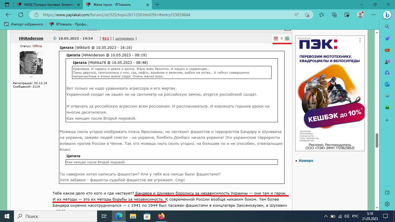
Task: Open sidebar settings gear
Action: point(387,204)
